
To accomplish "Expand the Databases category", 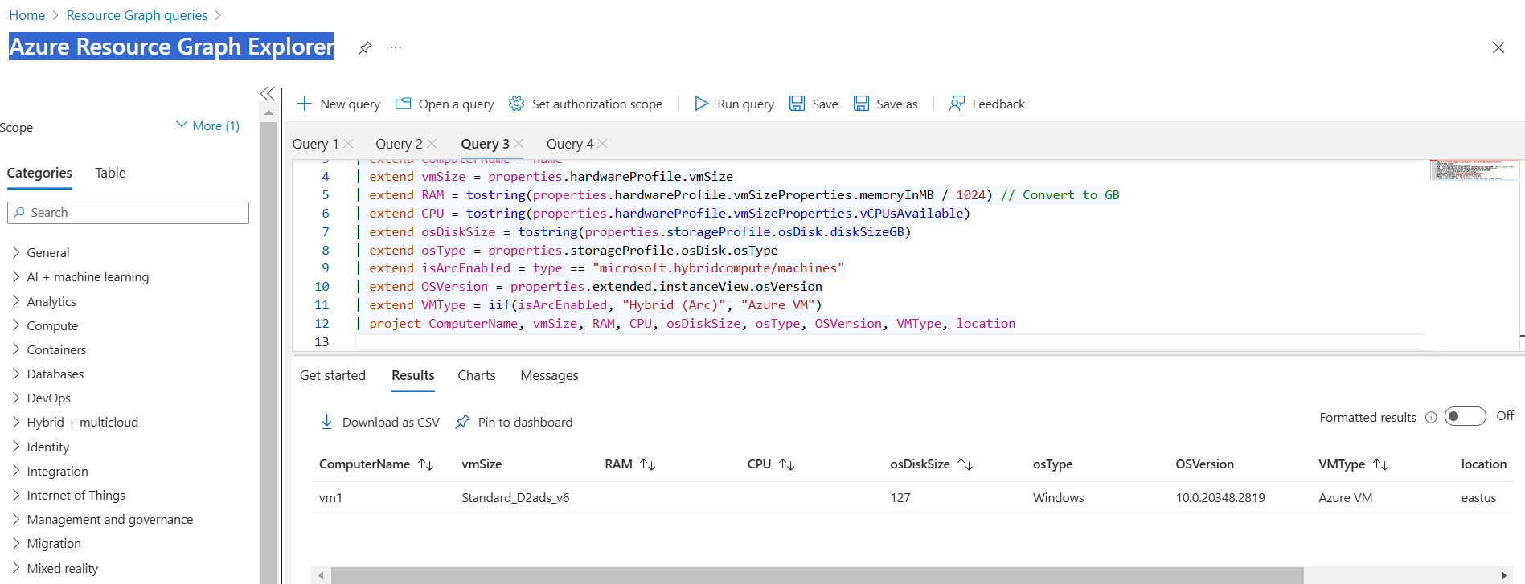I will (15, 374).
